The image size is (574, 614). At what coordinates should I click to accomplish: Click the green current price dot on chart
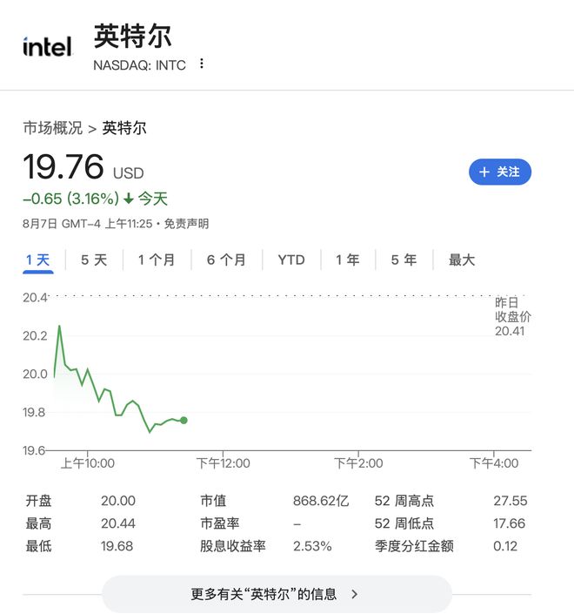coord(184,421)
